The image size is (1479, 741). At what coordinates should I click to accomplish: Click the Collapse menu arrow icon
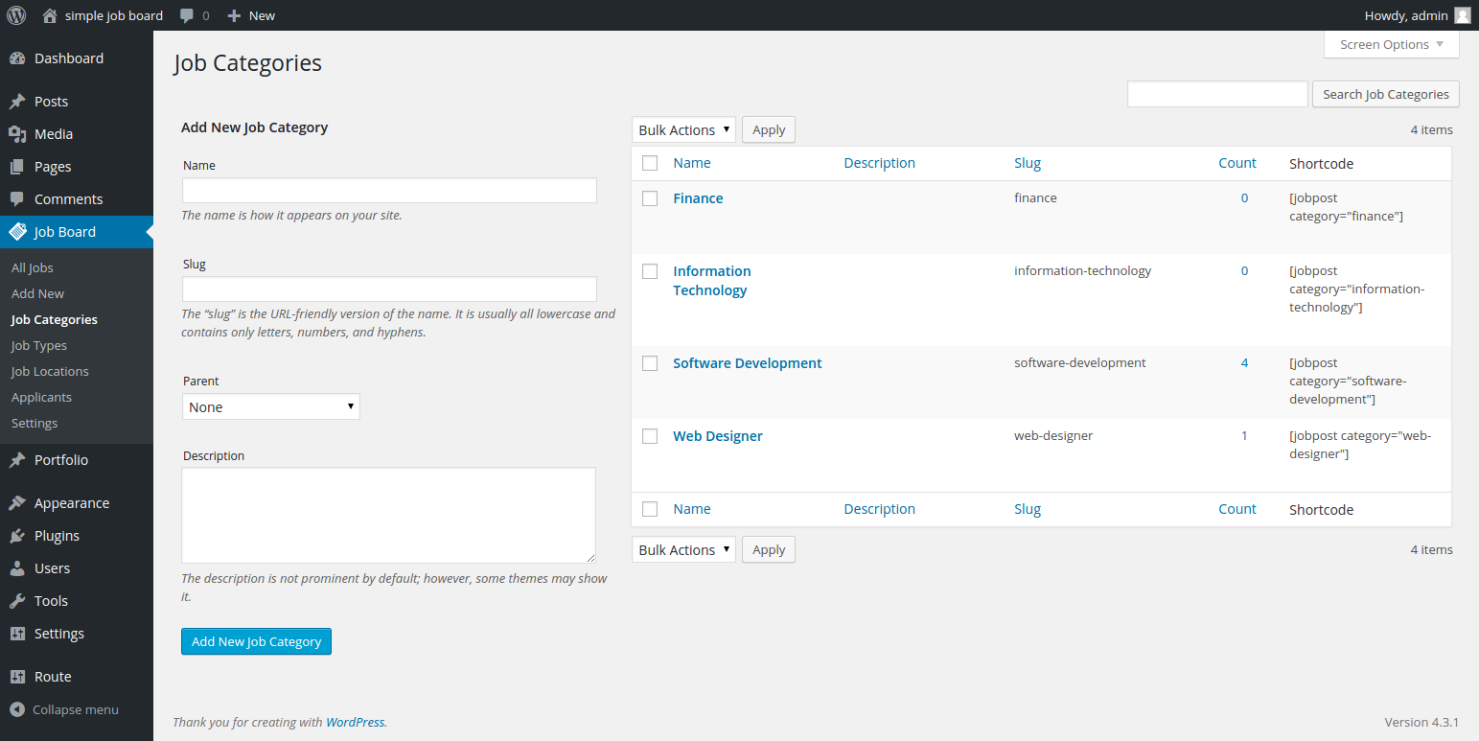[x=17, y=710]
